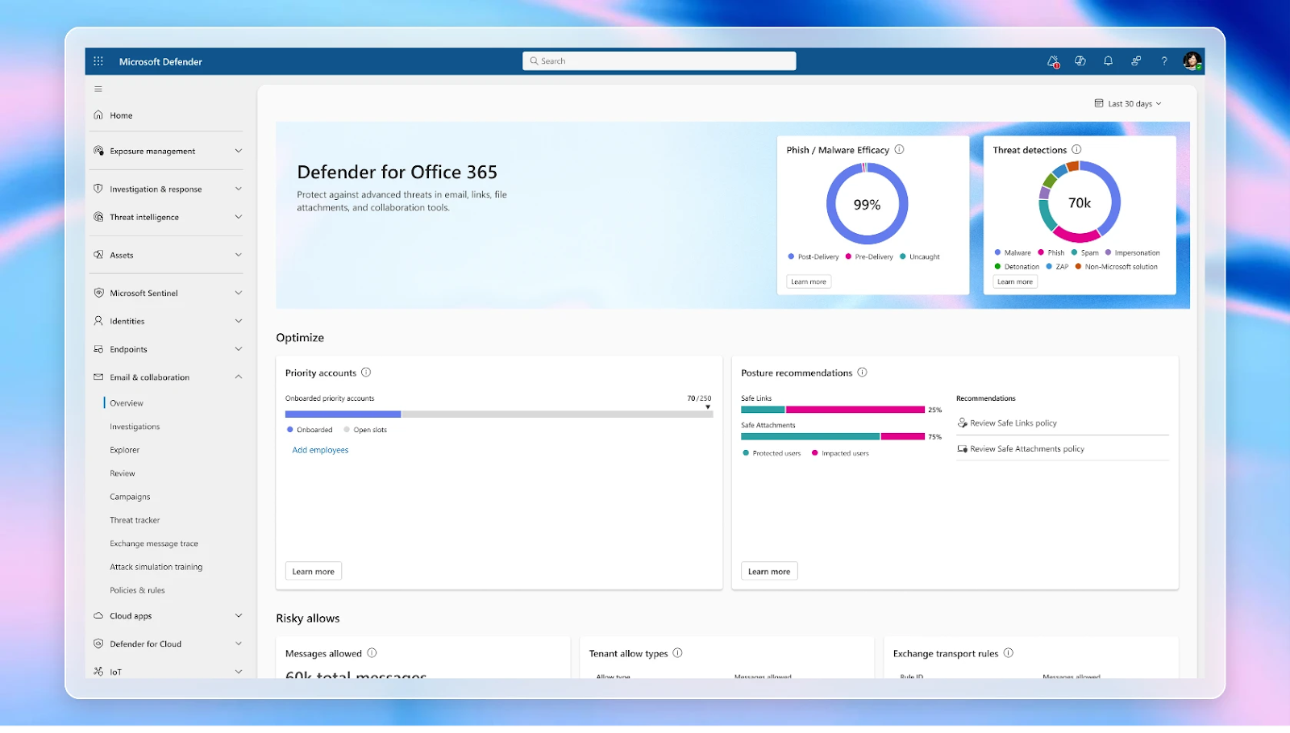Expand Identities chevron
This screenshot has width=1290, height=733.
(238, 321)
